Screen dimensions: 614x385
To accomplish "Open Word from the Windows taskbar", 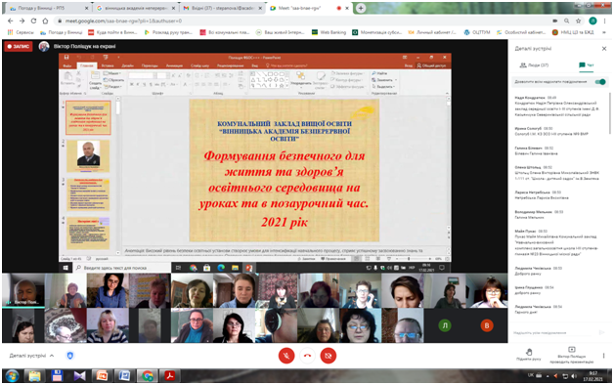I will 124,376.
